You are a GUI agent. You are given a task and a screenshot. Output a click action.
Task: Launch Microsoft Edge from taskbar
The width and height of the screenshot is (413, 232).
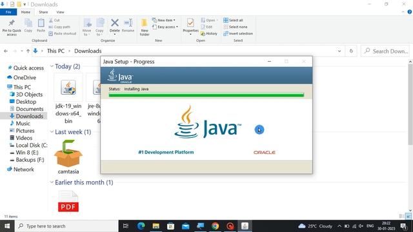click(141, 226)
